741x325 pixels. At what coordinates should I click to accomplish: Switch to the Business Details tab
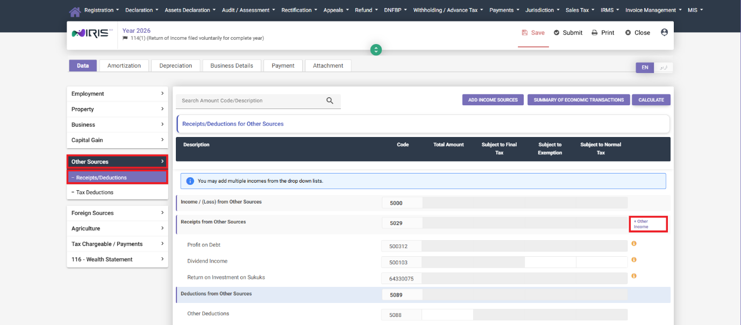point(232,66)
